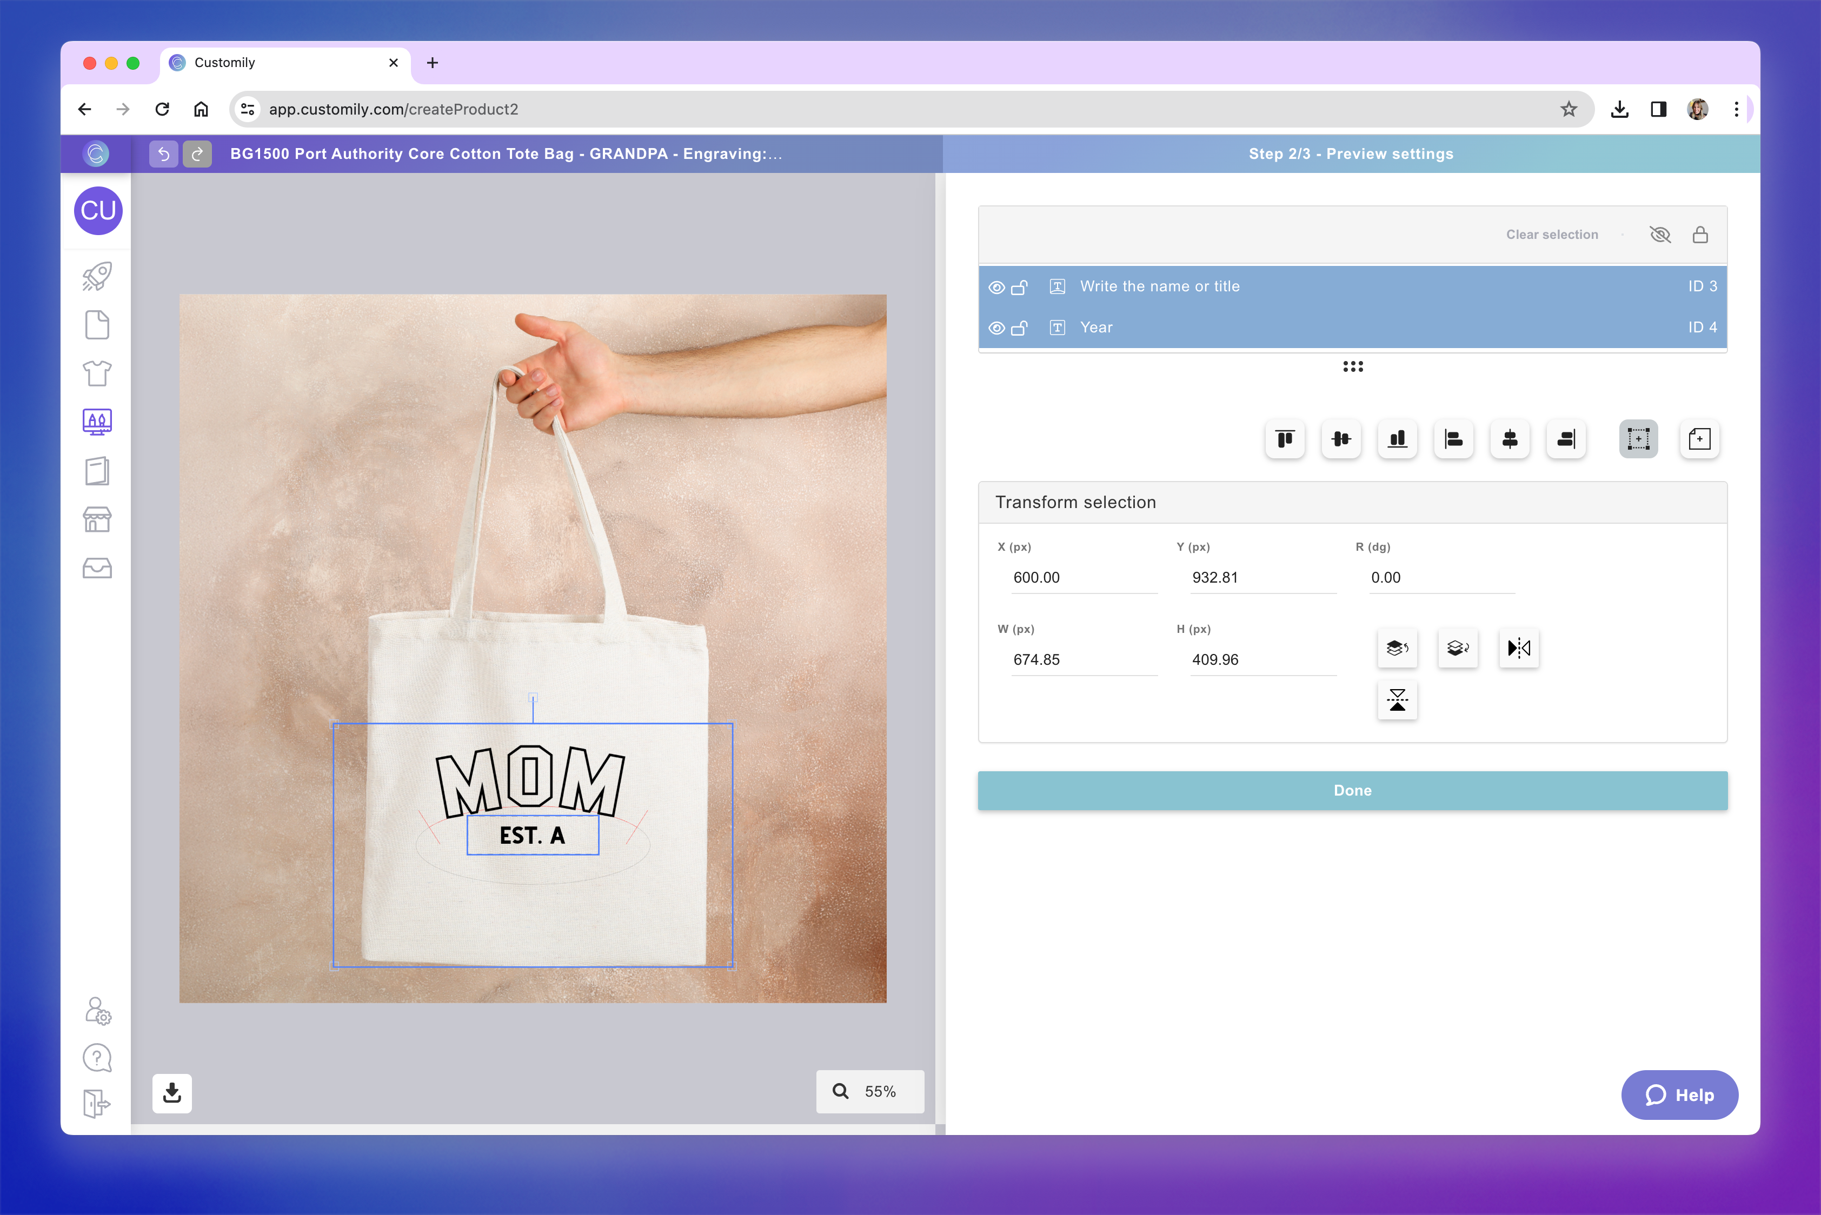The height and width of the screenshot is (1215, 1821).
Task: Open the apparel products section via t-shirt icon
Action: click(x=96, y=373)
